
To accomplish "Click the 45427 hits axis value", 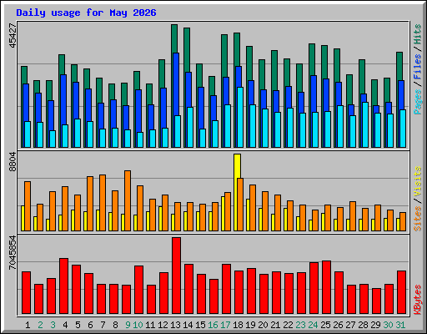I will (x=13, y=35).
